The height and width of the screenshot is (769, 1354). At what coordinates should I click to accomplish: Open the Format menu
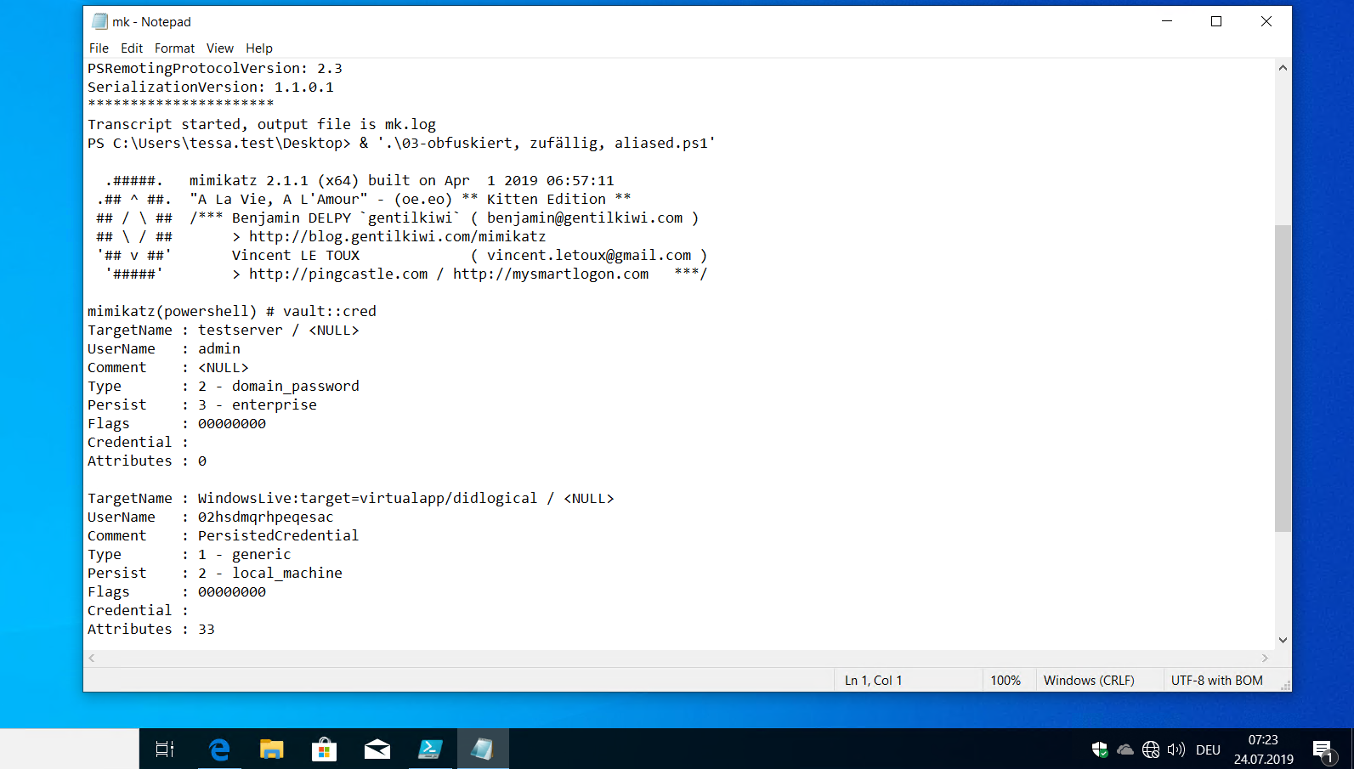(x=174, y=48)
